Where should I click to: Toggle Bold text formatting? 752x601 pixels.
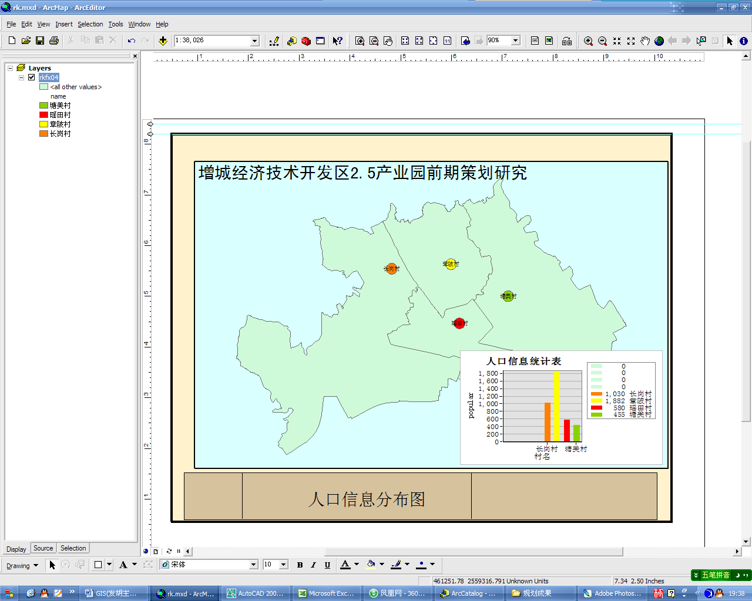click(300, 565)
